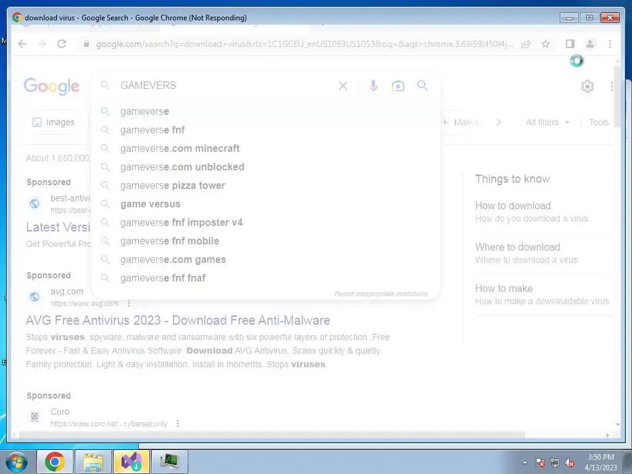This screenshot has width=632, height=474.
Task: Choose the "gameverse.com games" suggestion
Action: coord(266,260)
